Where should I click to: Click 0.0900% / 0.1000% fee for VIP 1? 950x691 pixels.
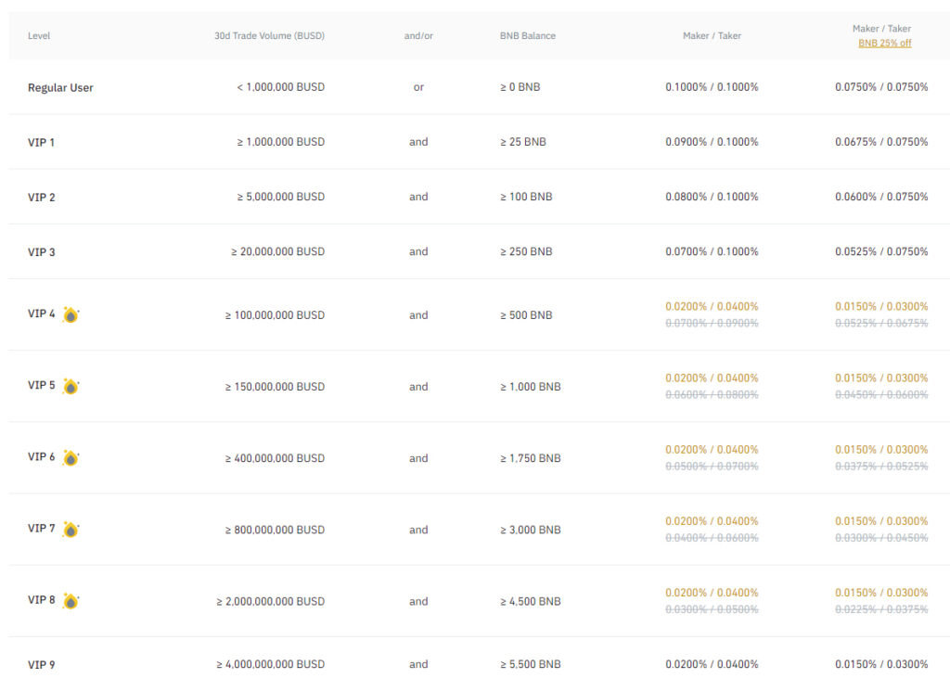(712, 142)
